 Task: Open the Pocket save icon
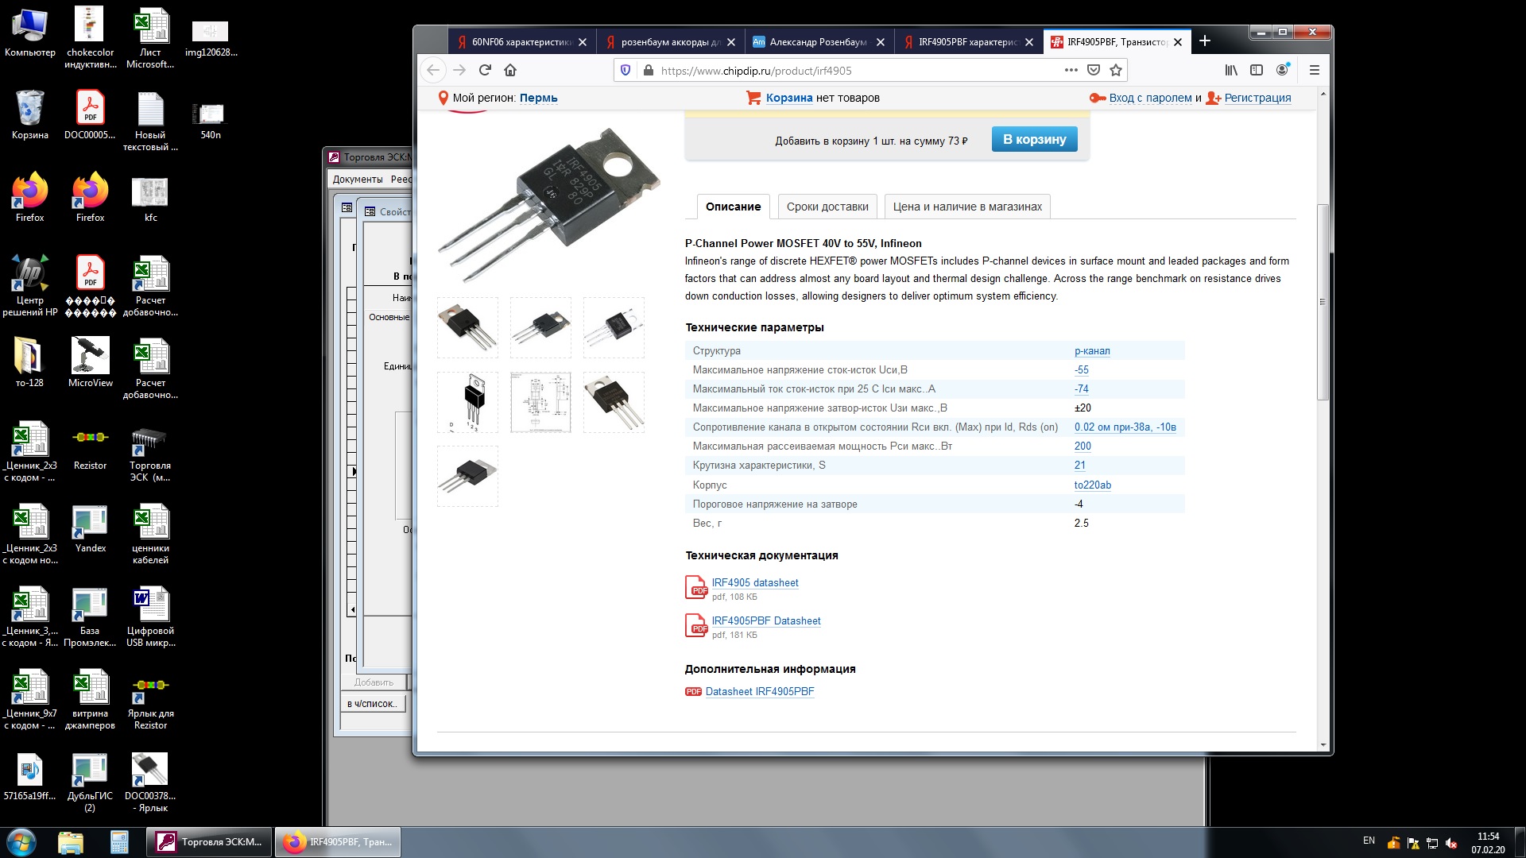pyautogui.click(x=1094, y=70)
